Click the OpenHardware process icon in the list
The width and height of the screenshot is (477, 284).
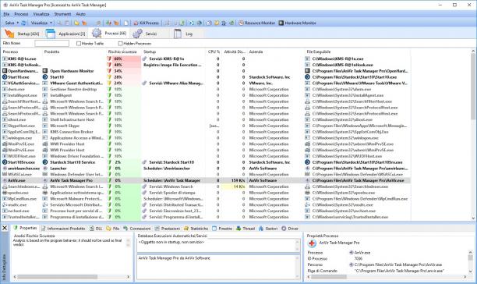tap(5, 71)
